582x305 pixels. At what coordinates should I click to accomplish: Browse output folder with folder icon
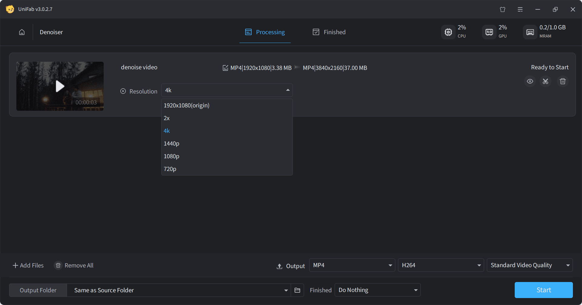point(297,290)
